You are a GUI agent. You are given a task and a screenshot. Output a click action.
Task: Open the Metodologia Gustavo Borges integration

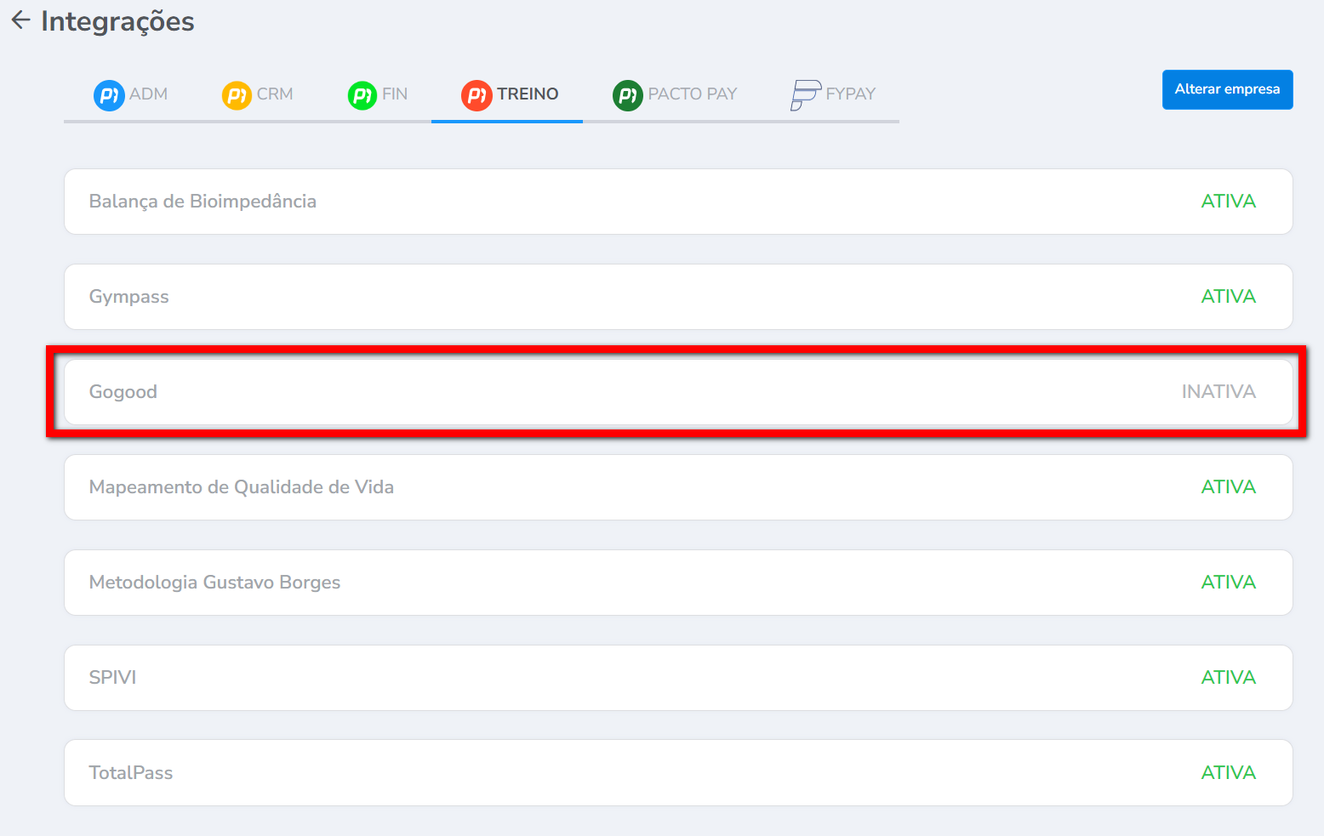[x=214, y=583]
